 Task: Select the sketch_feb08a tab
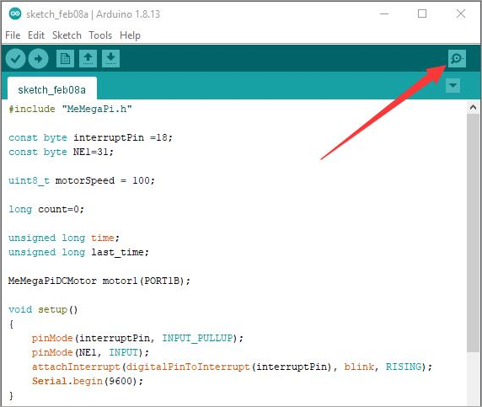(x=52, y=89)
